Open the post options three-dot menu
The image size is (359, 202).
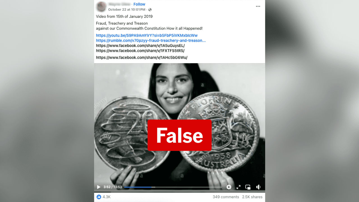coord(258,6)
